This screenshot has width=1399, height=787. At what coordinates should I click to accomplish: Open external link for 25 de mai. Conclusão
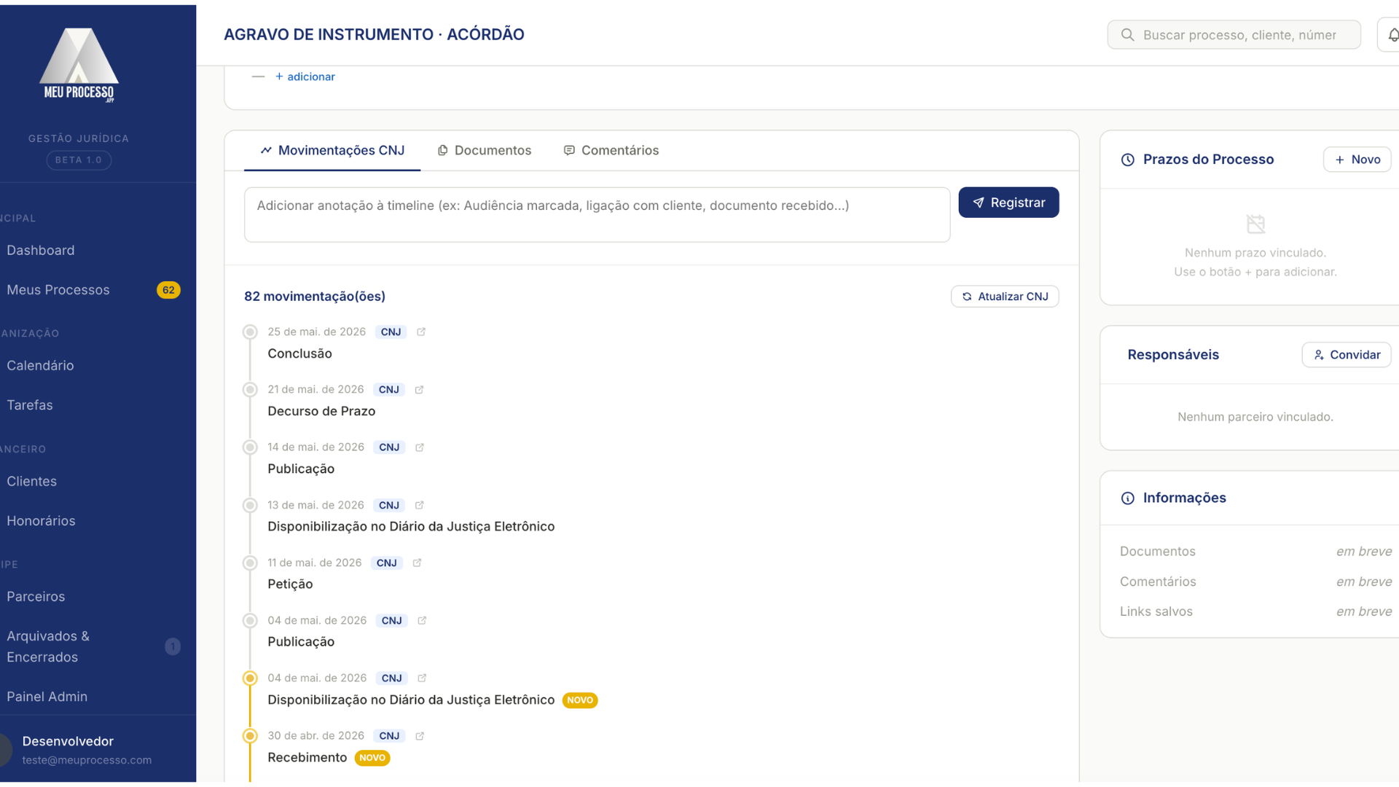click(421, 332)
